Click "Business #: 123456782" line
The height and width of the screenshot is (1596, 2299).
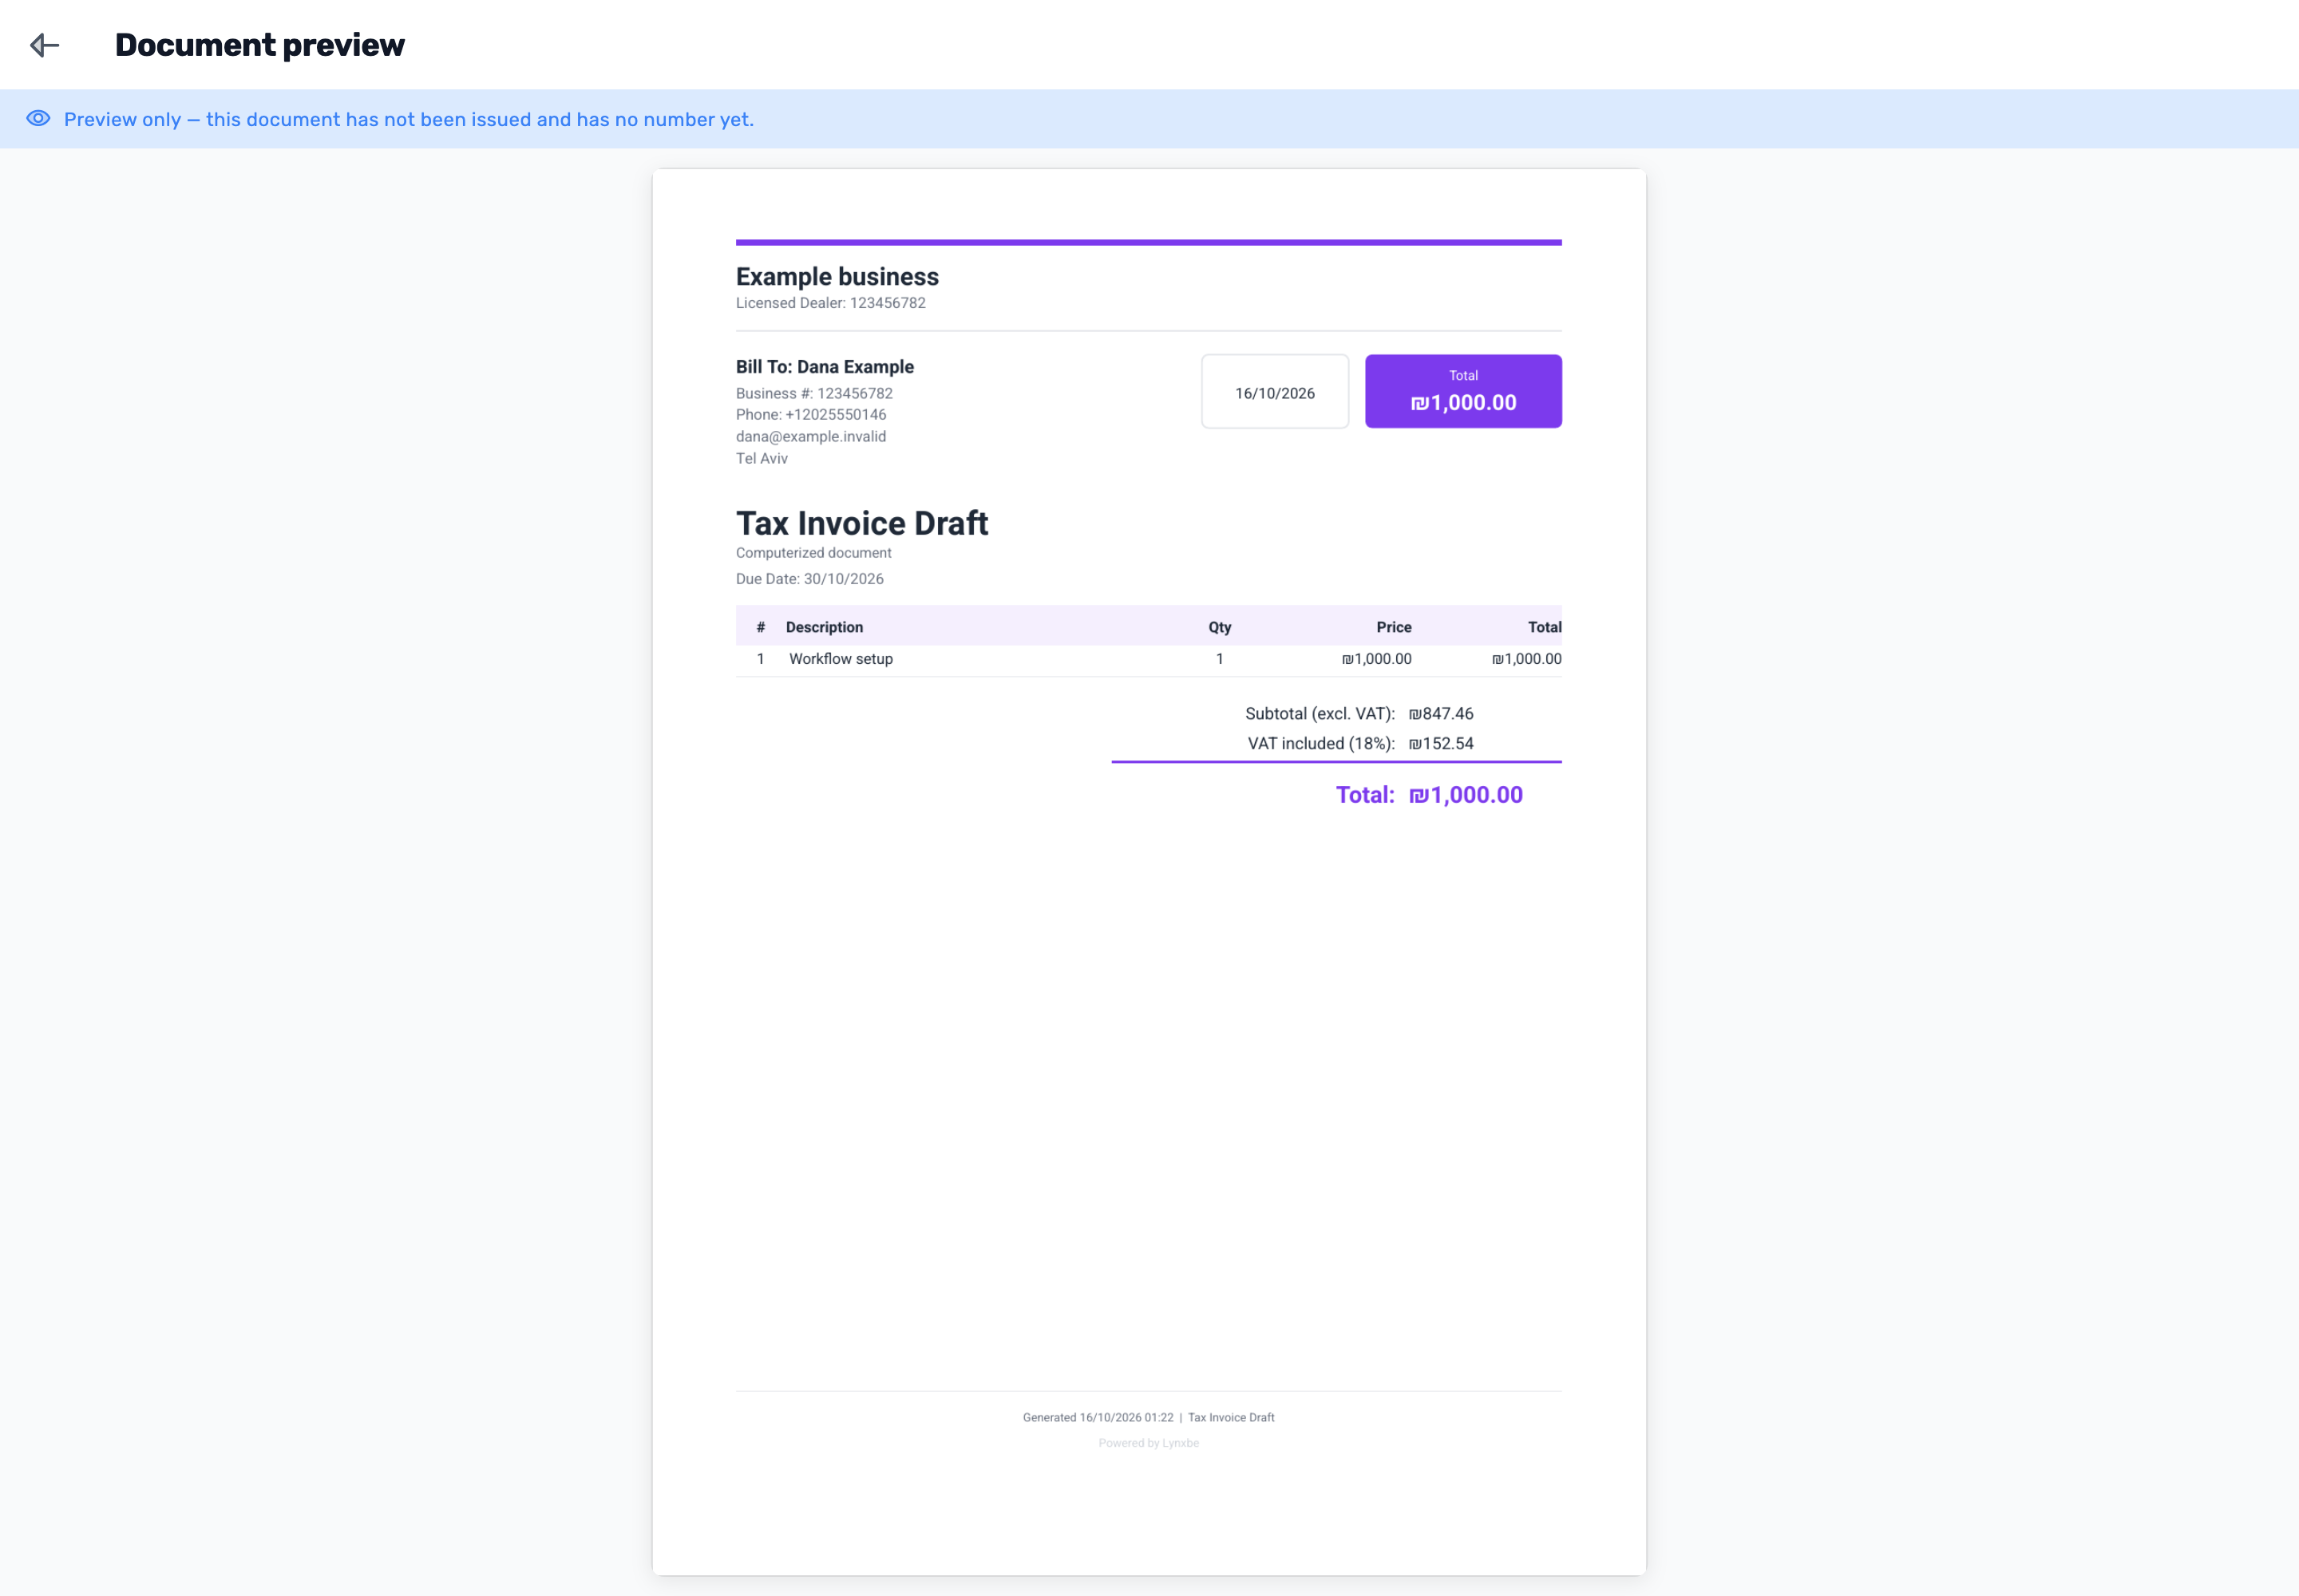(x=814, y=394)
